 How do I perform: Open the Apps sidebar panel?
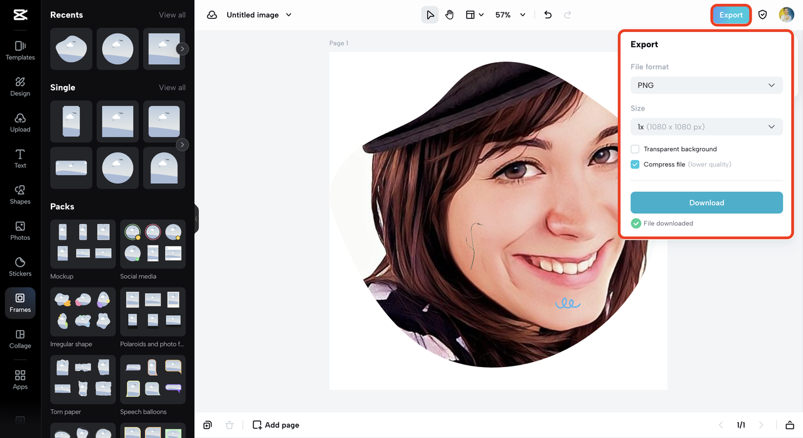pos(20,380)
